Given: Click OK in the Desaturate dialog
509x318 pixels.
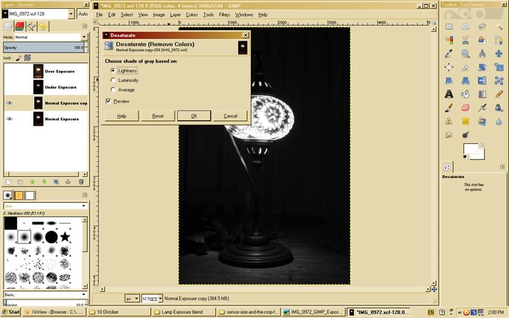Looking at the screenshot, I should click(x=194, y=116).
